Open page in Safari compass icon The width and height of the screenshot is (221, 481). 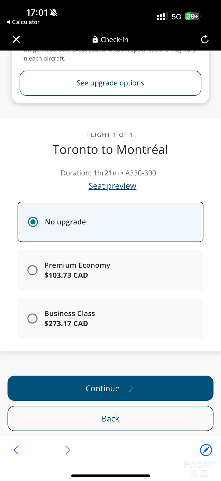(206, 450)
